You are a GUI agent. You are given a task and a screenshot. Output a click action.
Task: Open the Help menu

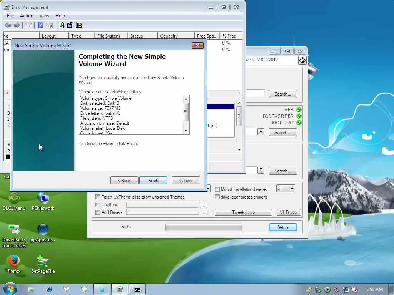(60, 15)
